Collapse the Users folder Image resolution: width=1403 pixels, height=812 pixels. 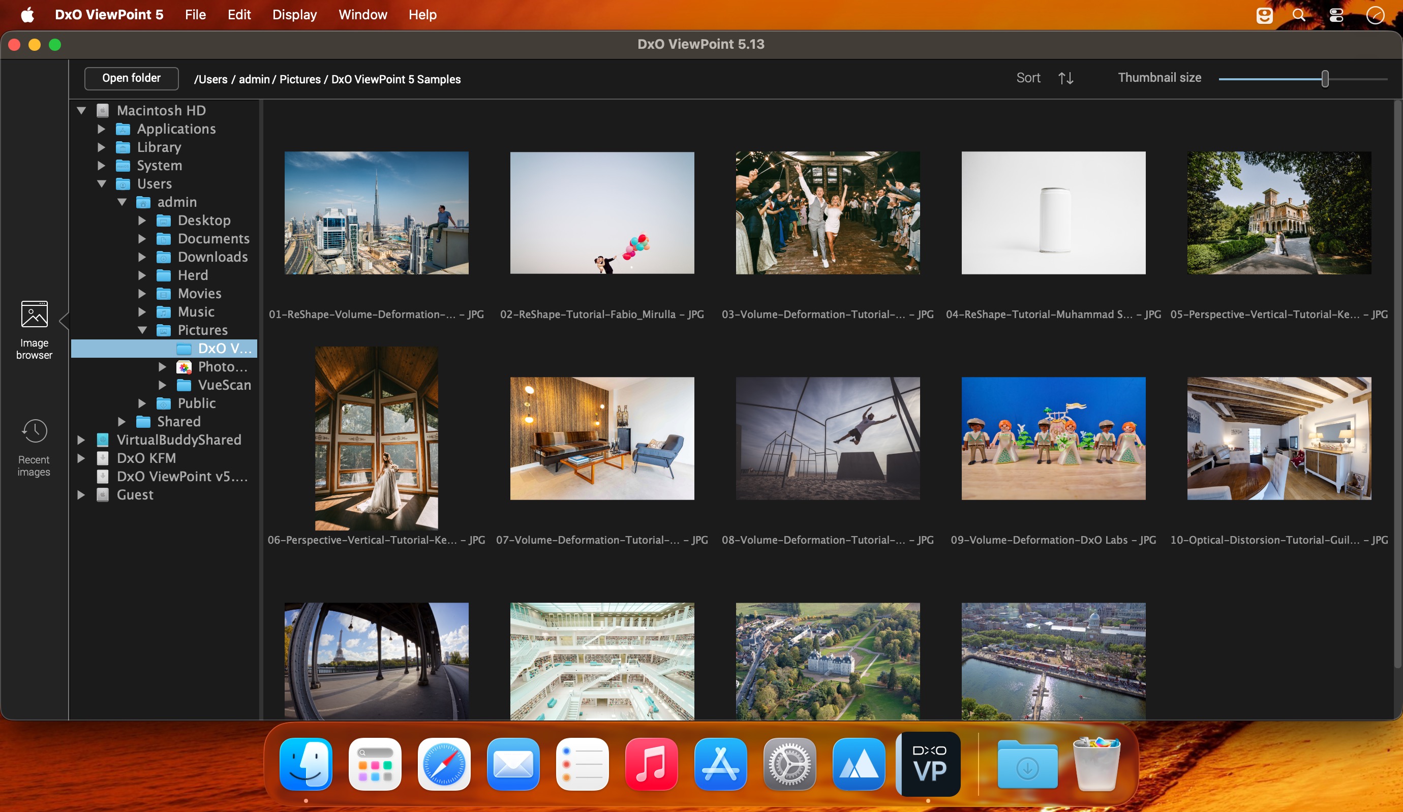101,183
